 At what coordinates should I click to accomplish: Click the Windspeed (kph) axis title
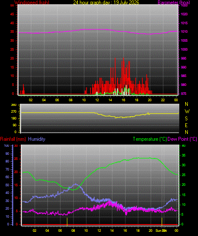(32, 3)
